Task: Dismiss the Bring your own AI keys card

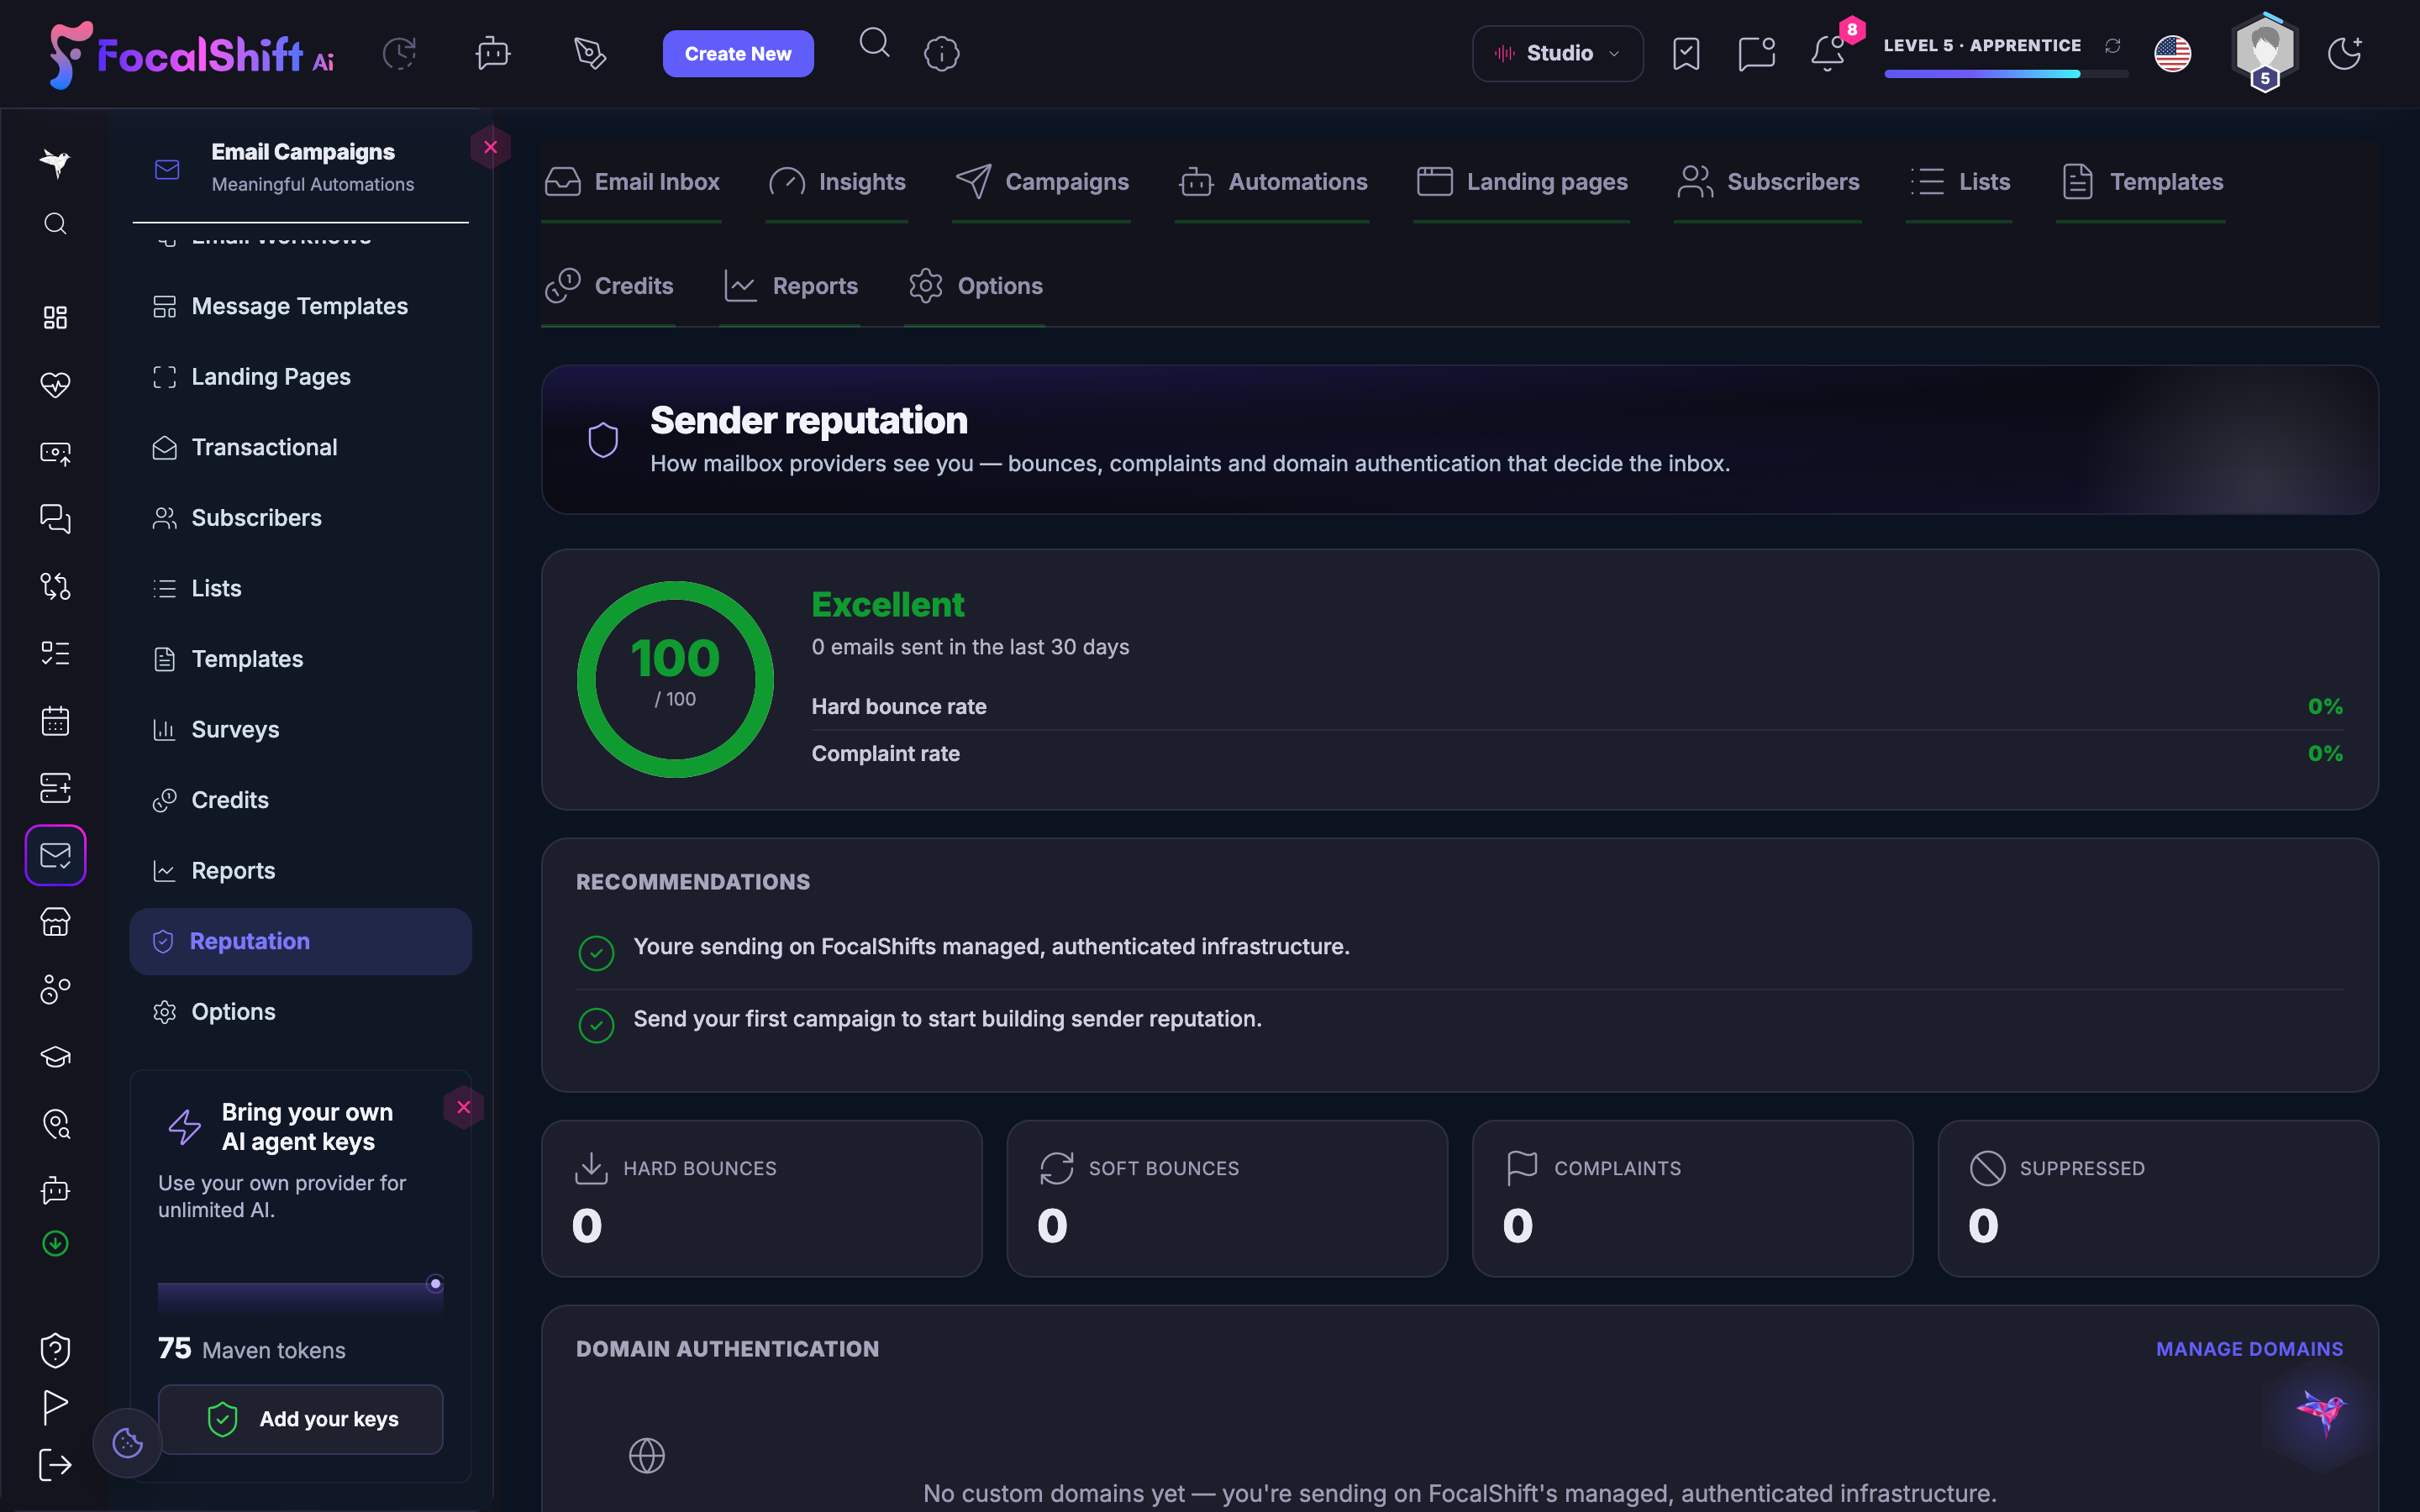Action: 463,1107
